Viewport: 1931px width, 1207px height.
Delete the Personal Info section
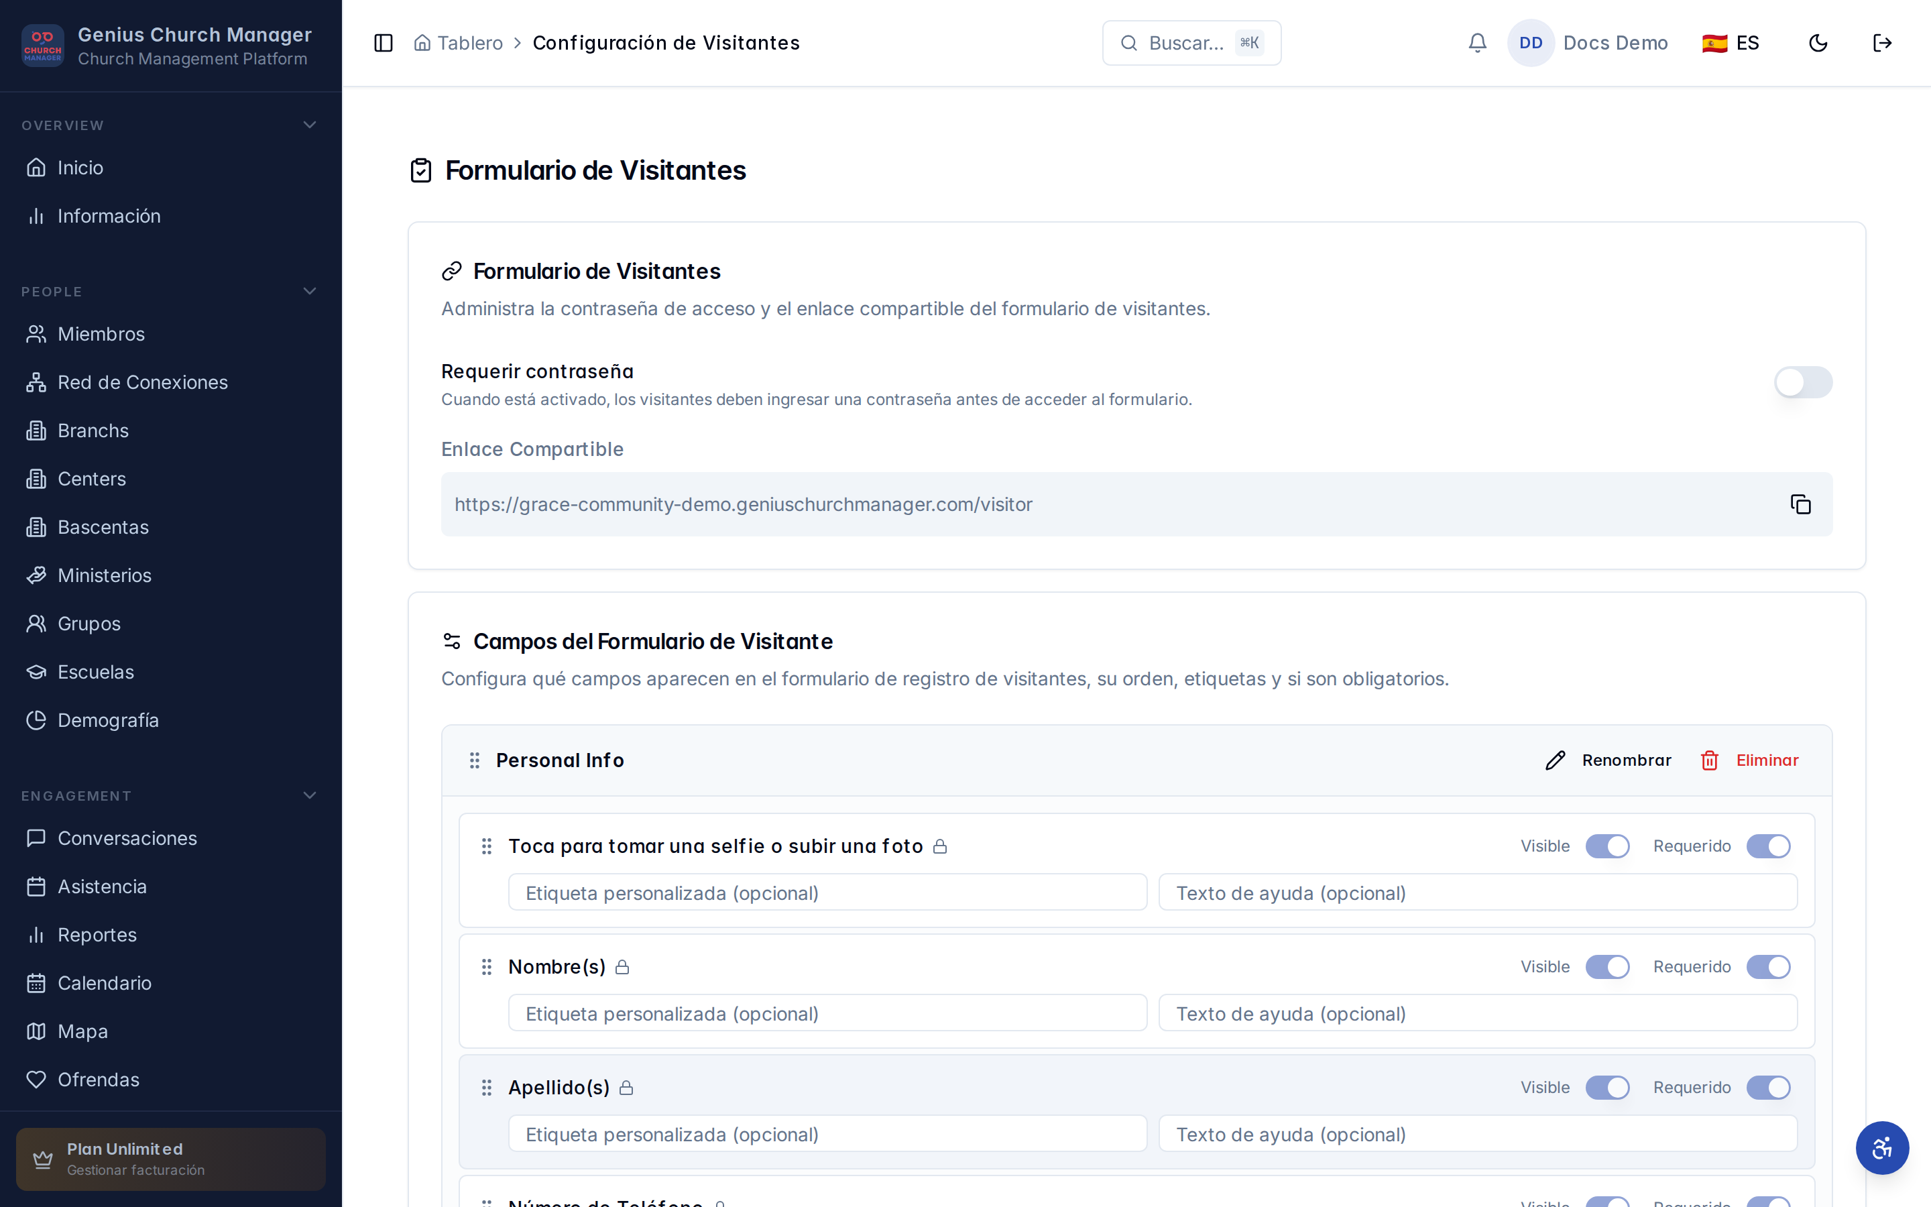point(1750,760)
